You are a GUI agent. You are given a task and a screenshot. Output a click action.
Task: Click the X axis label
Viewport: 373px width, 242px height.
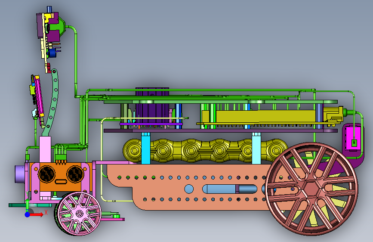pos(46,212)
